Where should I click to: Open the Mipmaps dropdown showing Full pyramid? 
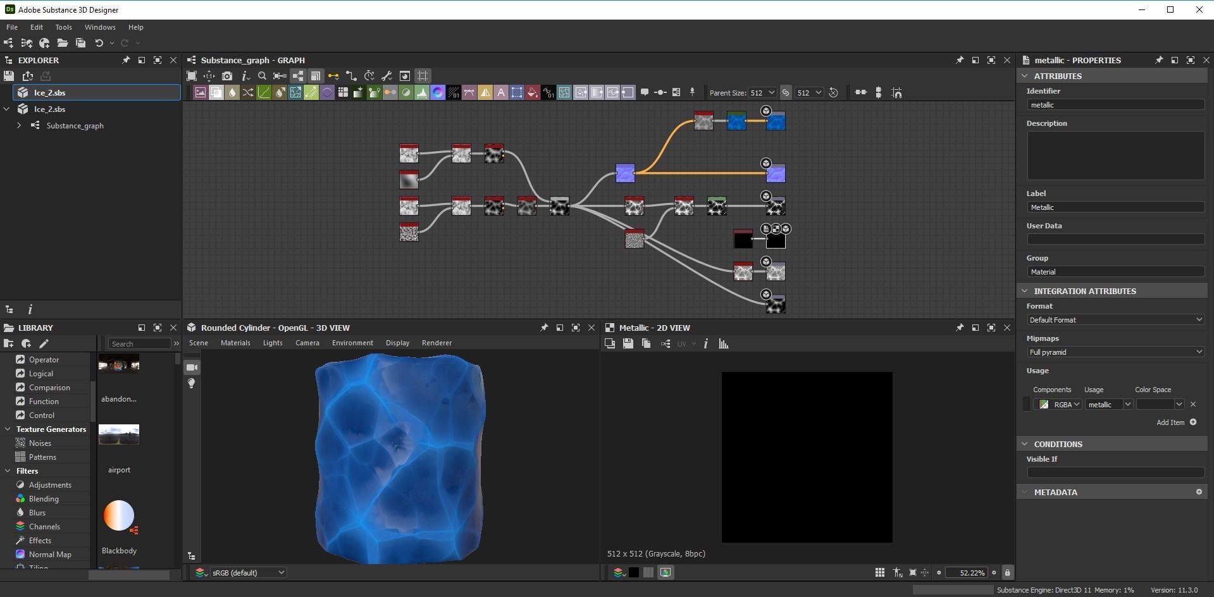(x=1115, y=352)
